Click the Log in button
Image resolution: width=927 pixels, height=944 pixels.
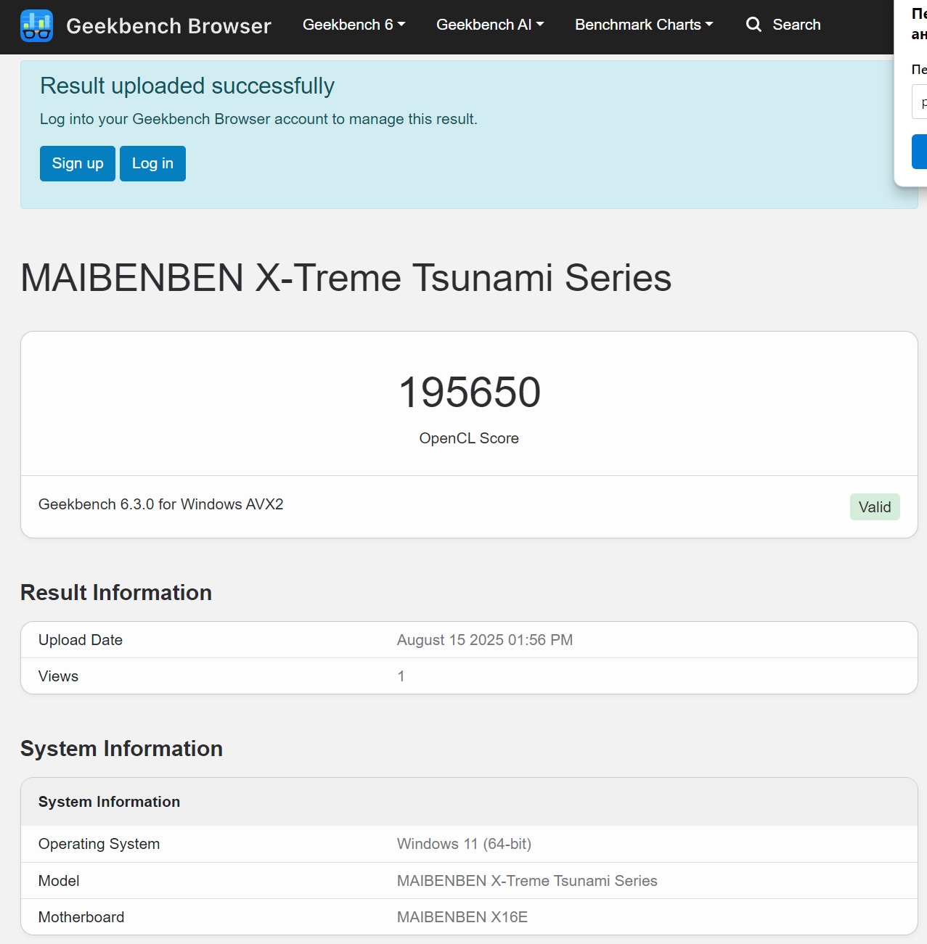click(152, 163)
